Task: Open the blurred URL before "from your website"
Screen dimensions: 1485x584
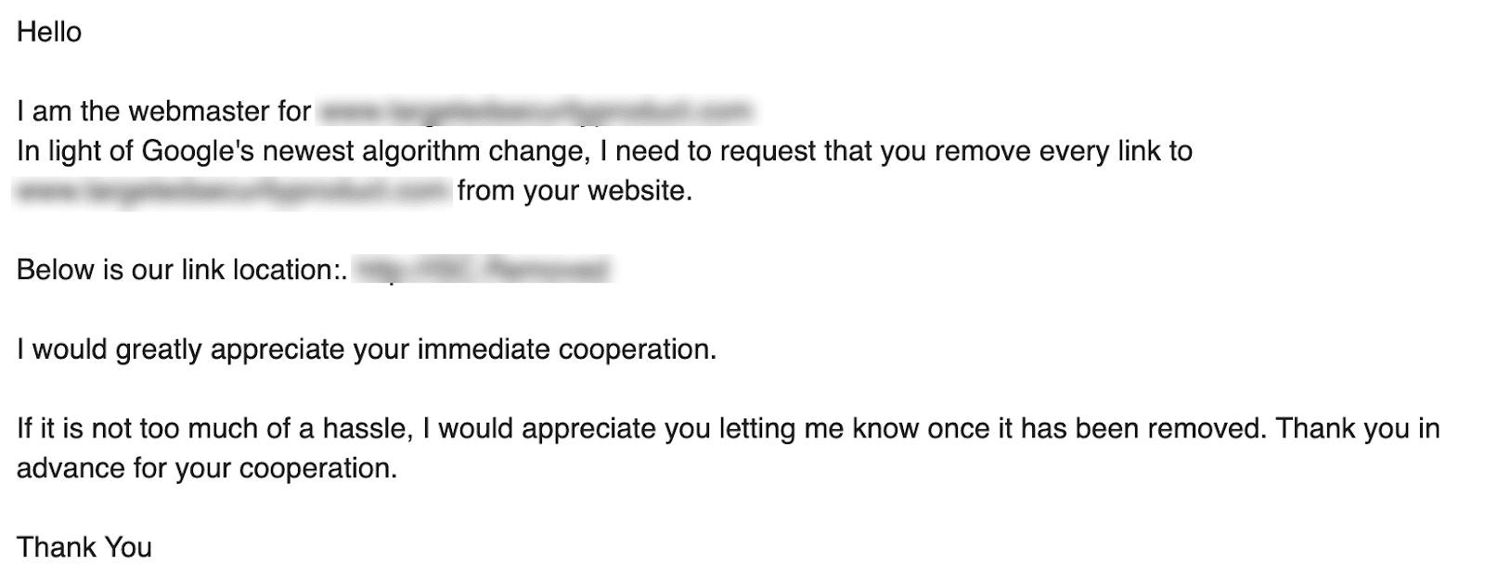Action: coord(232,191)
